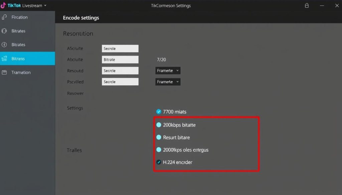The width and height of the screenshot is (342, 195).
Task: Expand the TikTok Livestream title dropdown arrow
Action: point(45,5)
